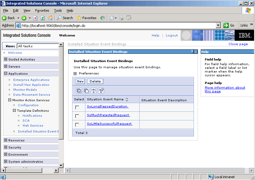This screenshot has width=255, height=180.
Task: Open the Tools menu
Action: click(58, 10)
